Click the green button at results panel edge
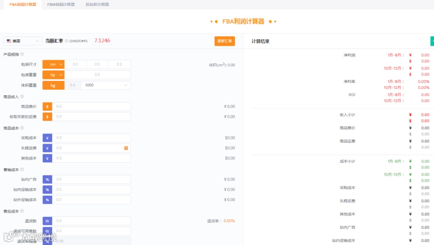 [432, 41]
